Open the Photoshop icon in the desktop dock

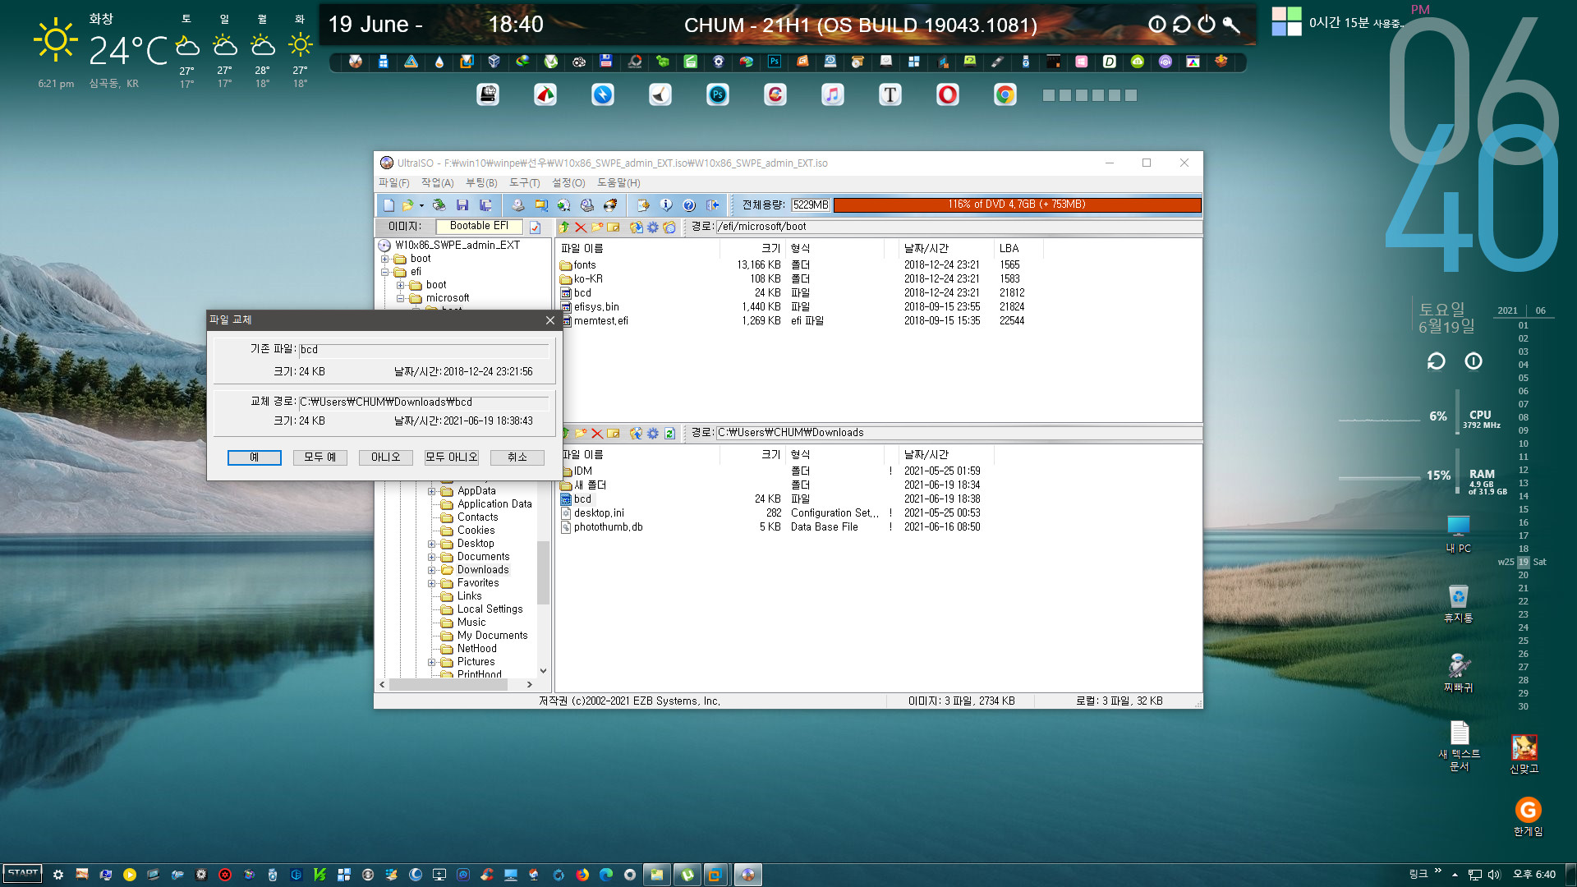pyautogui.click(x=718, y=95)
